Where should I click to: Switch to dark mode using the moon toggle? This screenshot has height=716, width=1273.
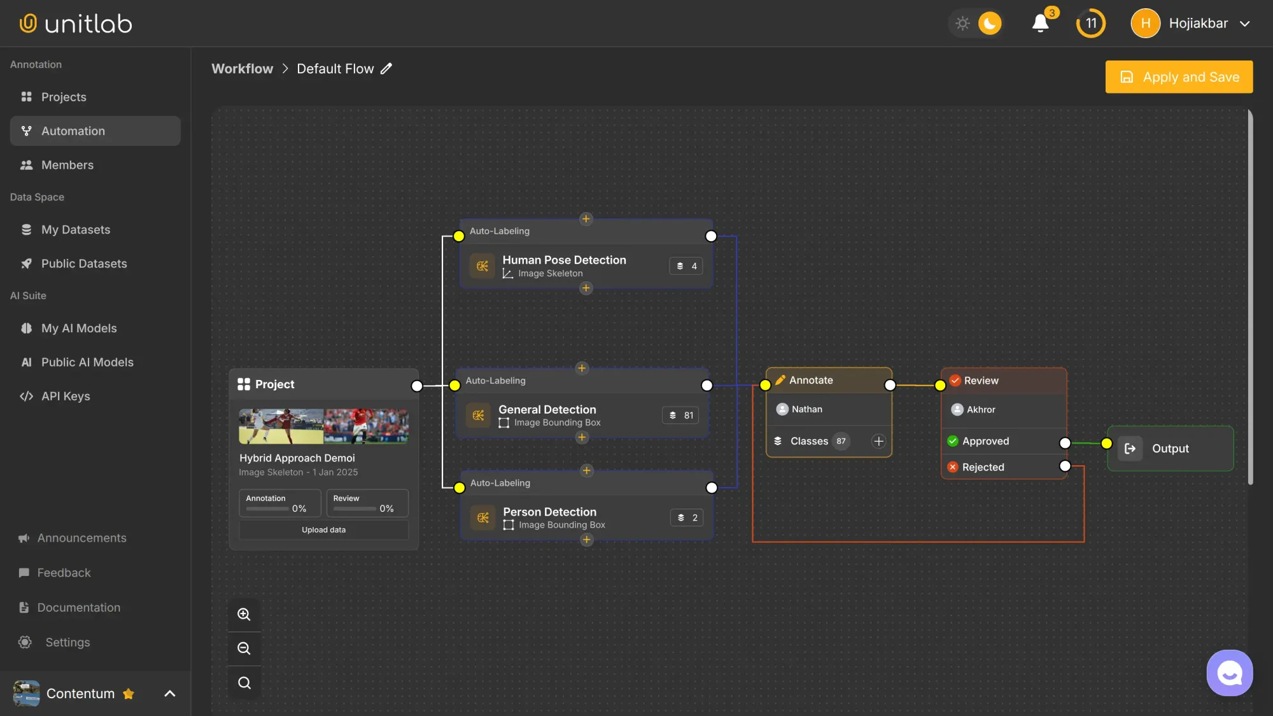(988, 23)
